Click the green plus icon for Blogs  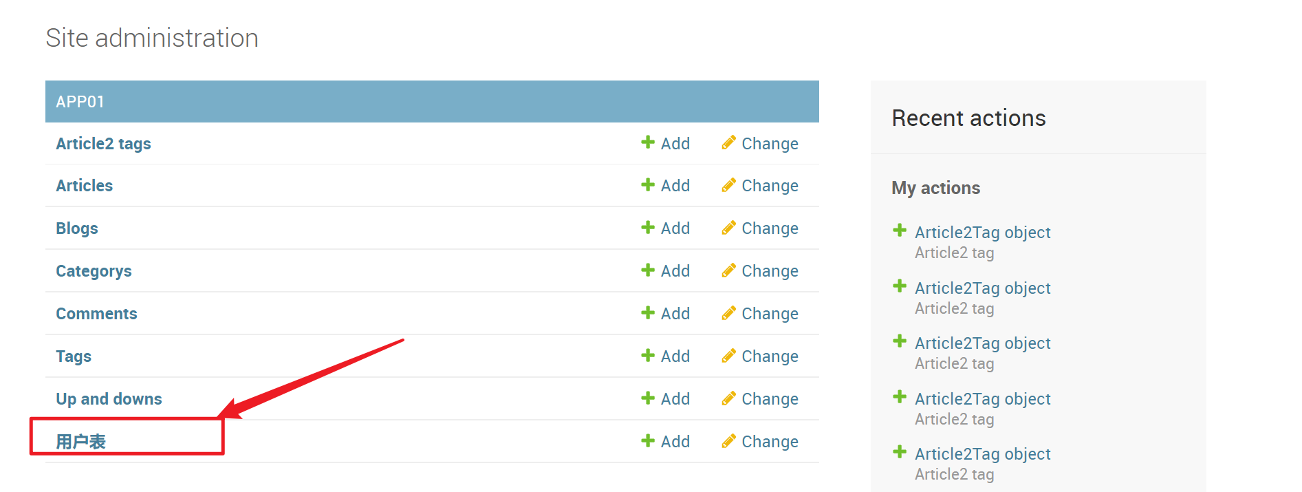coord(647,228)
